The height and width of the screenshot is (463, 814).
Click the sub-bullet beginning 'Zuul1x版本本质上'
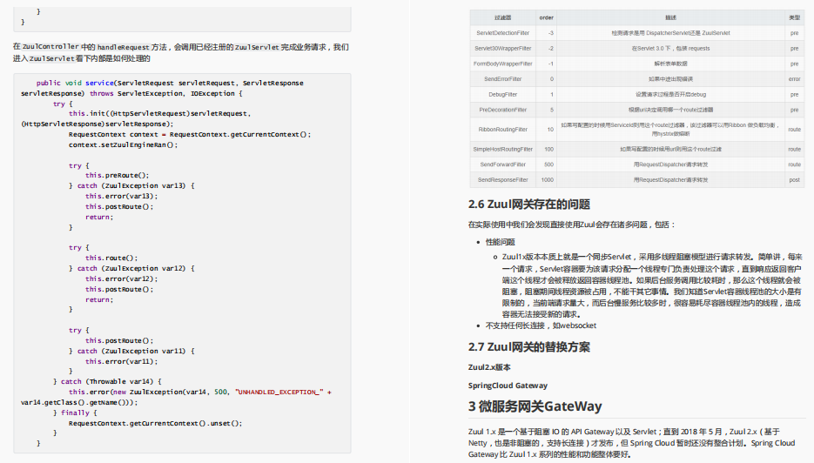(x=651, y=285)
